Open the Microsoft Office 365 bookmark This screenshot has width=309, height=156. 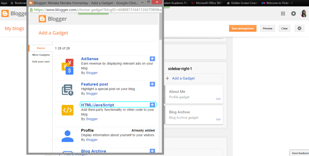207,3
